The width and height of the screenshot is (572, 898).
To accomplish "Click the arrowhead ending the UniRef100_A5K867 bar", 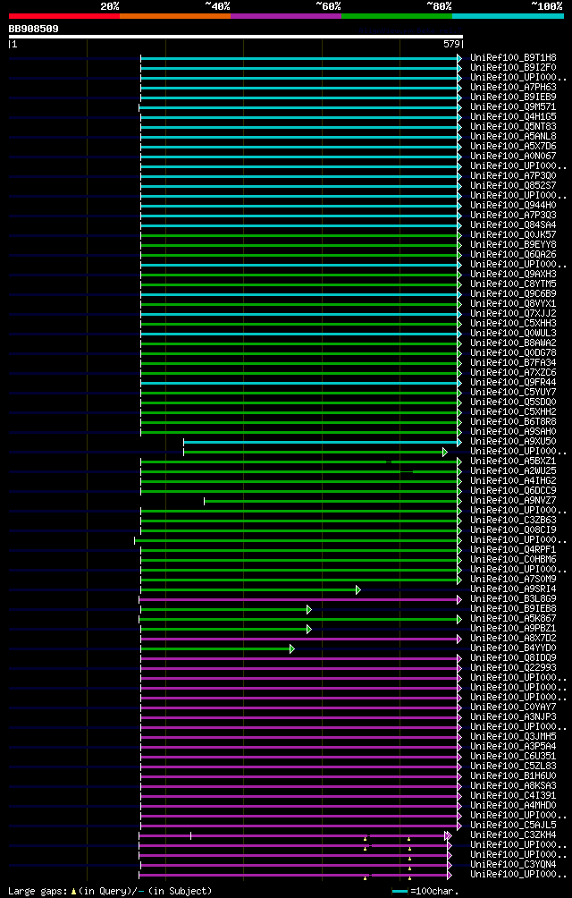I will (x=459, y=619).
